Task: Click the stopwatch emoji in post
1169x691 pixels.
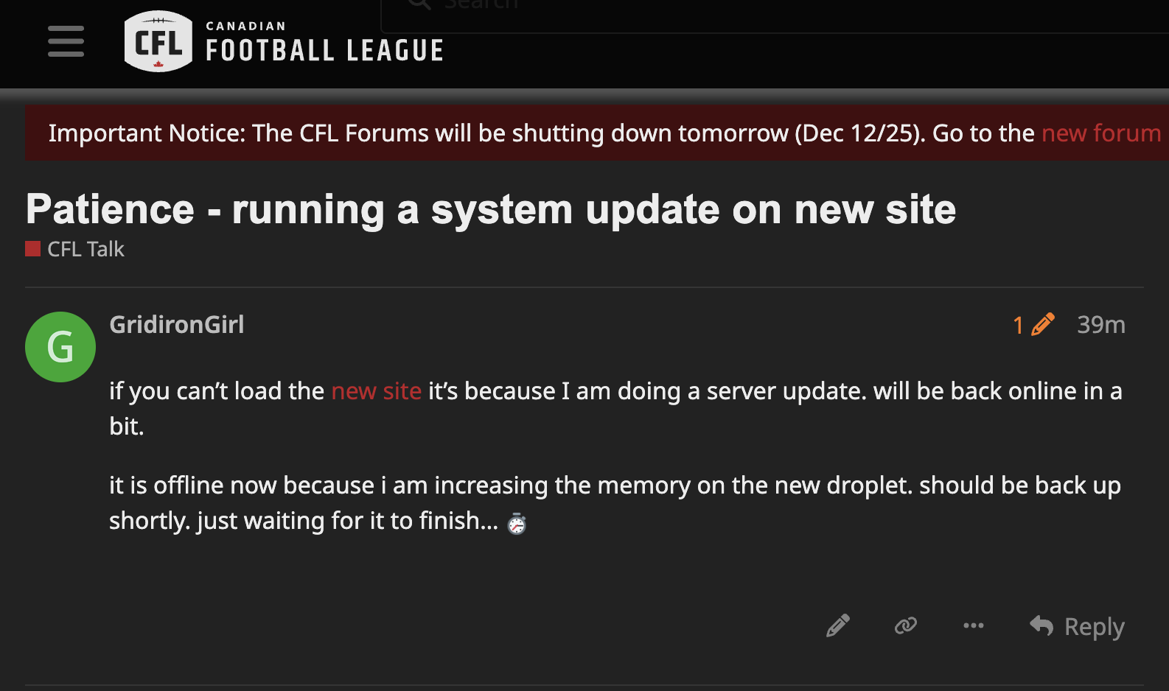Action: (517, 523)
